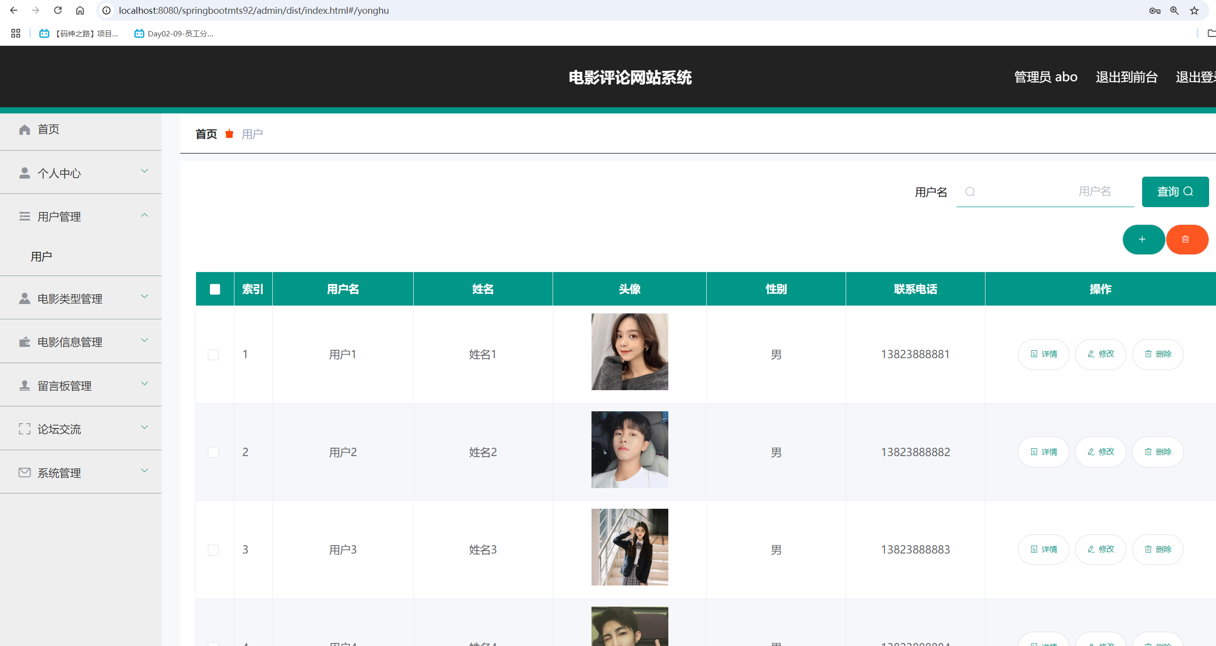Open 用户管理 via the list icon
This screenshot has width=1216, height=646.
coord(25,216)
